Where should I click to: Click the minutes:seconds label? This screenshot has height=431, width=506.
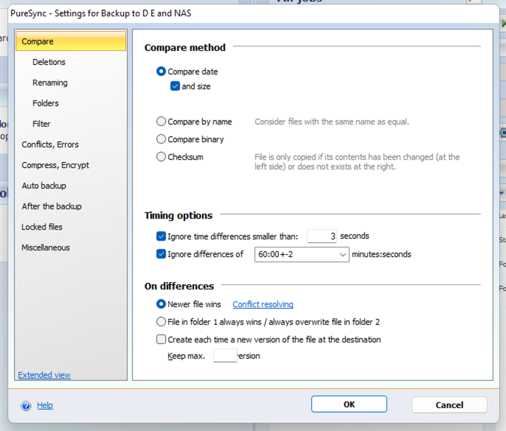(x=382, y=254)
